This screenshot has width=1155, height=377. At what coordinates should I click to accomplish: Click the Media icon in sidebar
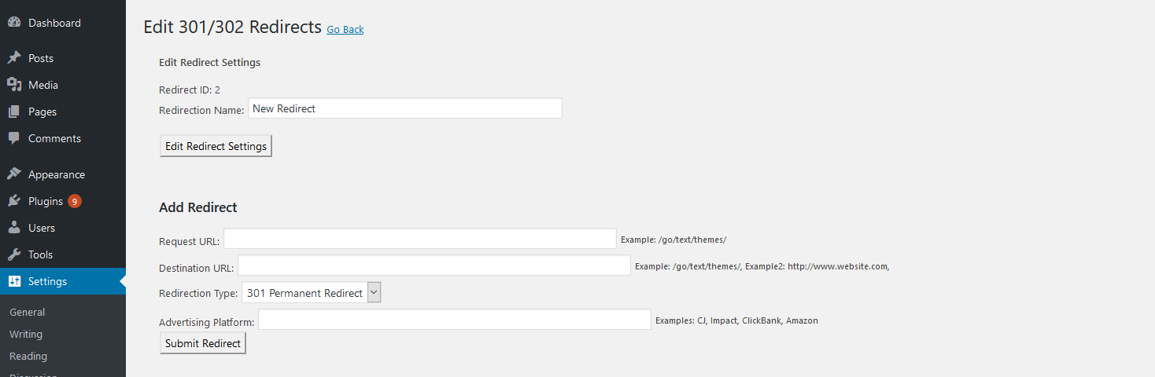[14, 85]
